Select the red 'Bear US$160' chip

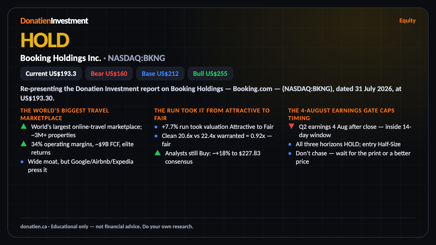109,74
